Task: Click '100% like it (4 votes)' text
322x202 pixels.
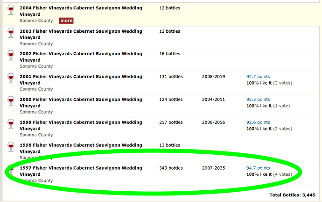Action: [269, 174]
